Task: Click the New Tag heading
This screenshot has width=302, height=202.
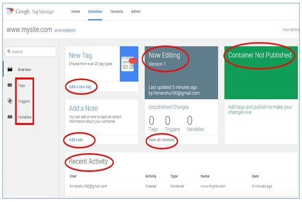Action: pyautogui.click(x=81, y=56)
